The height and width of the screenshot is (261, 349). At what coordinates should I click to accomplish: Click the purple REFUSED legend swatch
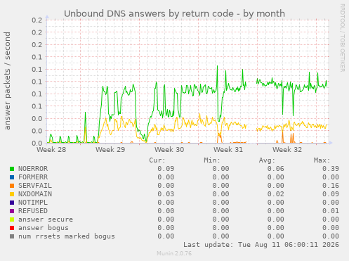pos(12,211)
